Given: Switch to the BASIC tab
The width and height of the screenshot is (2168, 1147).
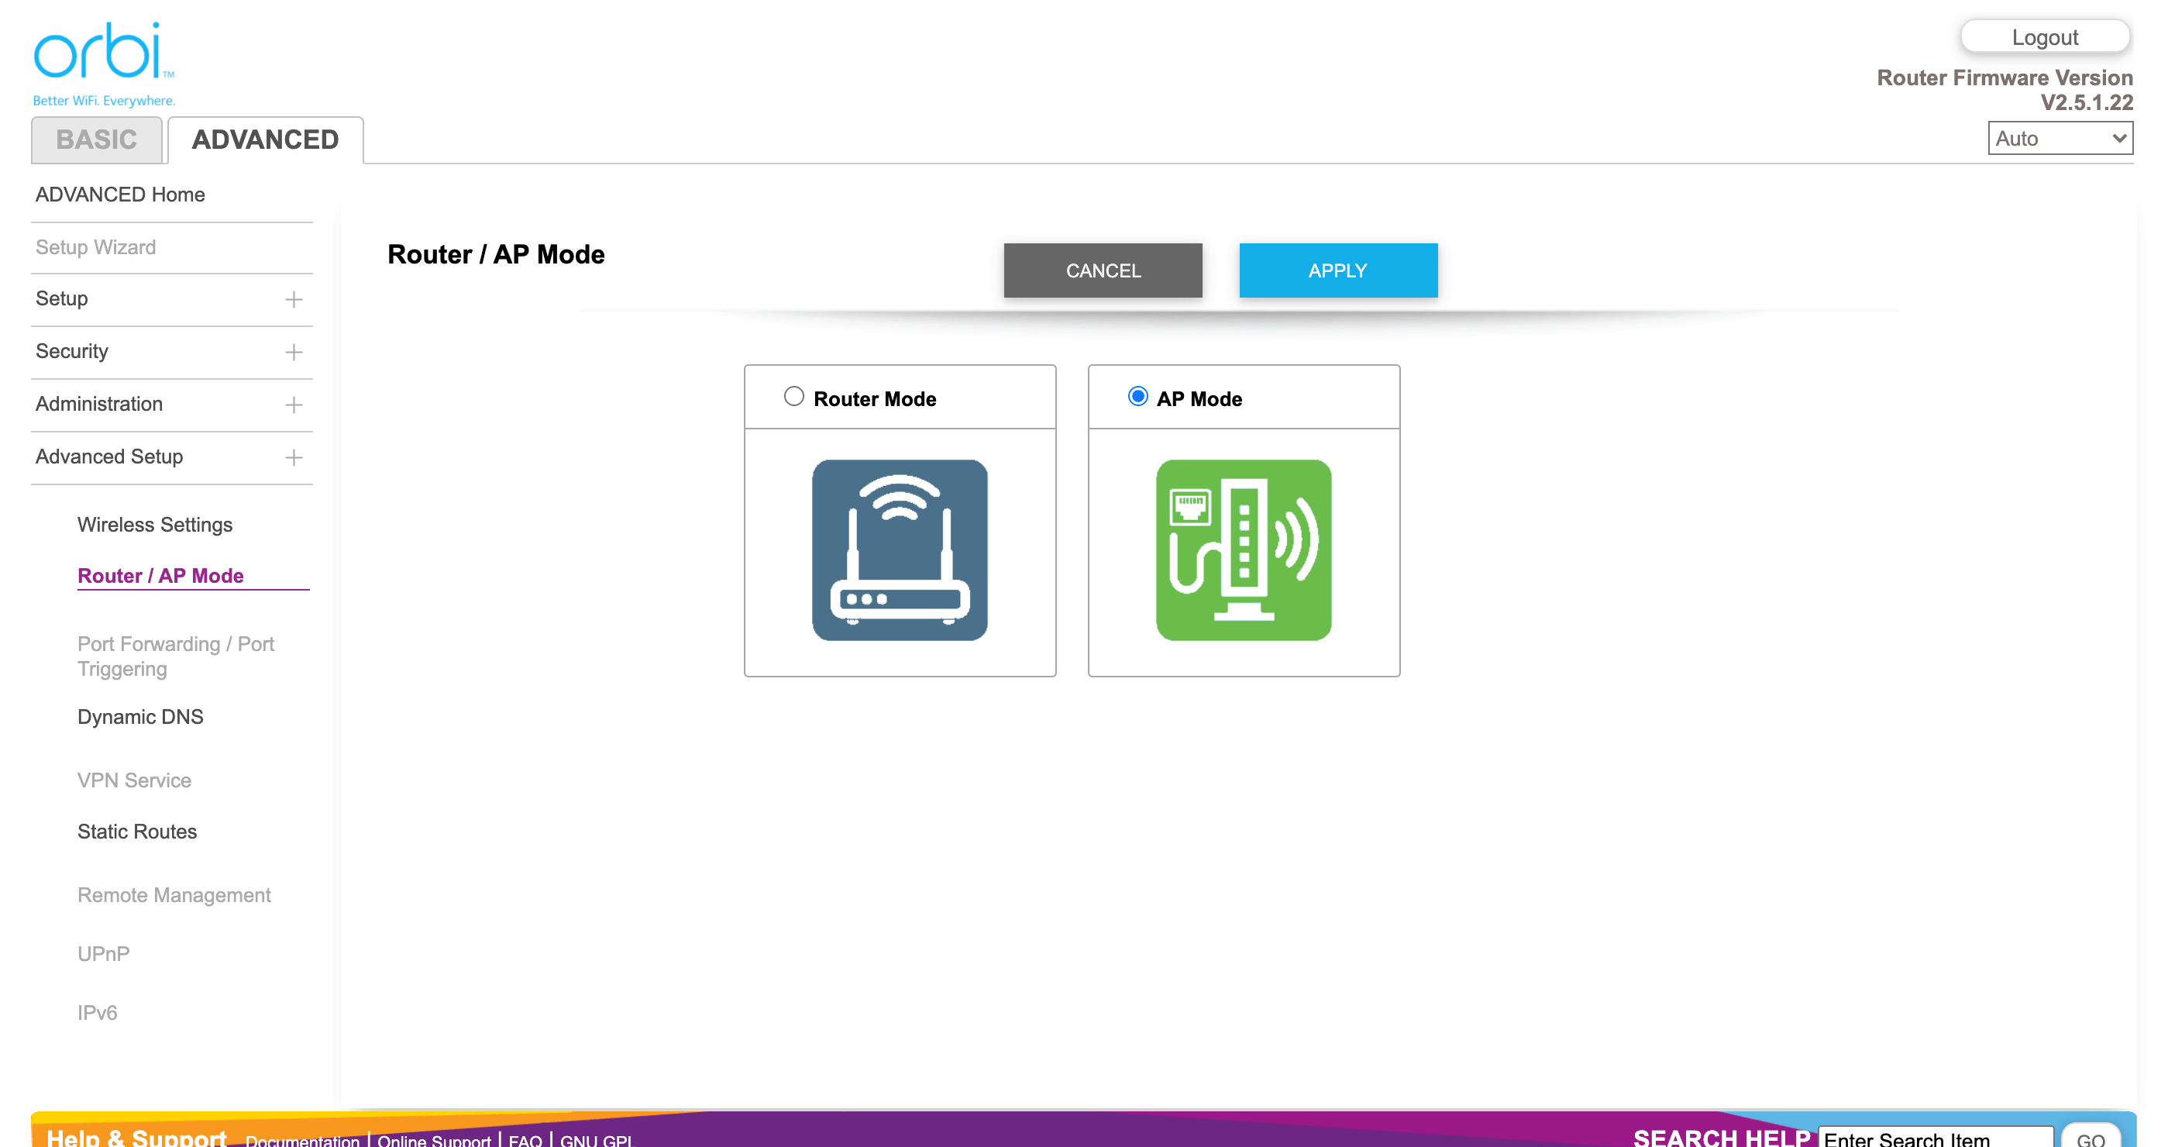Looking at the screenshot, I should click(96, 139).
